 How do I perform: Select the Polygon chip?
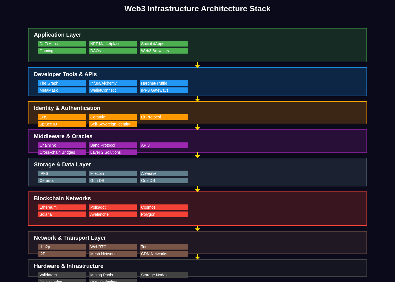[164, 214]
